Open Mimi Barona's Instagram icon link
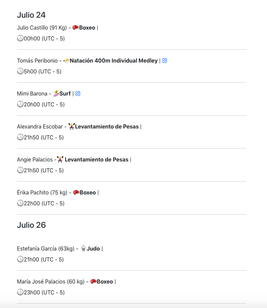Viewport: 267px width, 308px height. point(78,93)
